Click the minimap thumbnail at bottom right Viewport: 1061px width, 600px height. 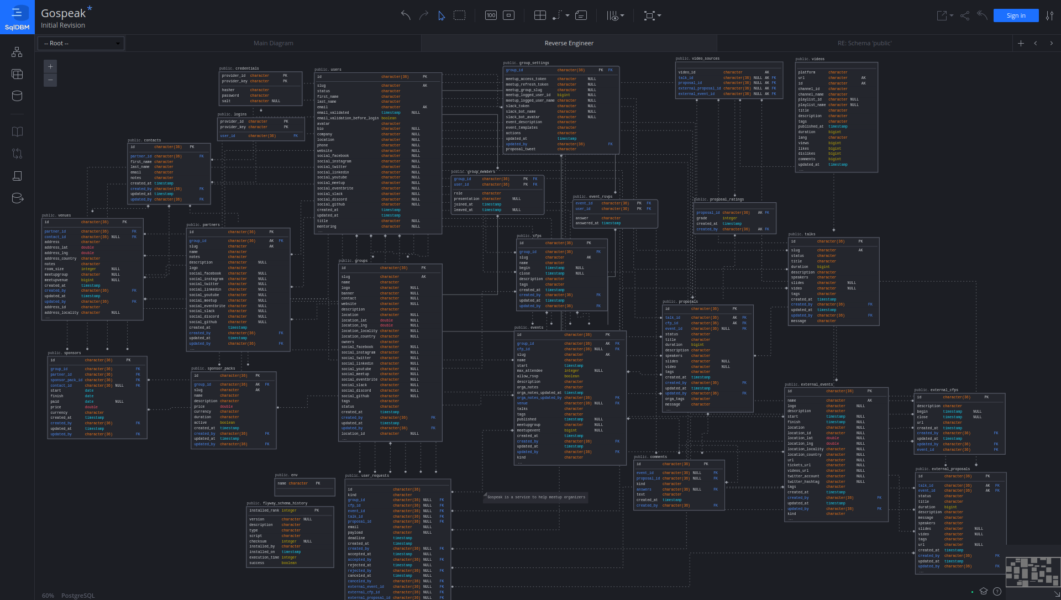tap(1032, 572)
